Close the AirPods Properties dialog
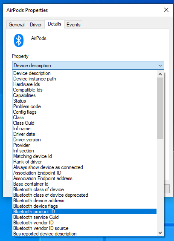This screenshot has height=241, width=174. (x=166, y=10)
